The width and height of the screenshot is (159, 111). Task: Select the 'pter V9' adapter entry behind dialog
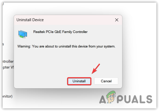pyautogui.click(x=8, y=67)
